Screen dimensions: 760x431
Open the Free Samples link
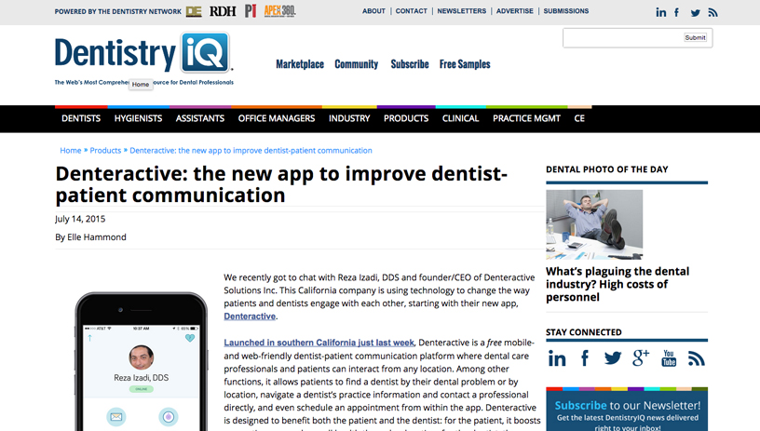coord(465,64)
